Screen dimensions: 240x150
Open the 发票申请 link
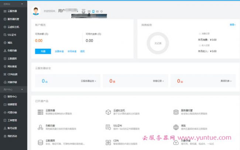(59, 51)
